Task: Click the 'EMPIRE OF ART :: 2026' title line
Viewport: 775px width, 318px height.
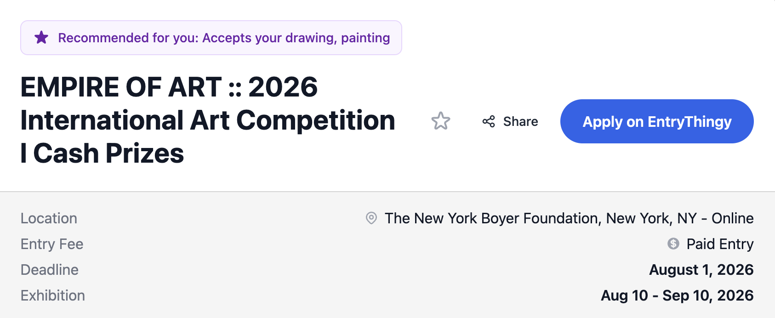Action: (x=169, y=87)
